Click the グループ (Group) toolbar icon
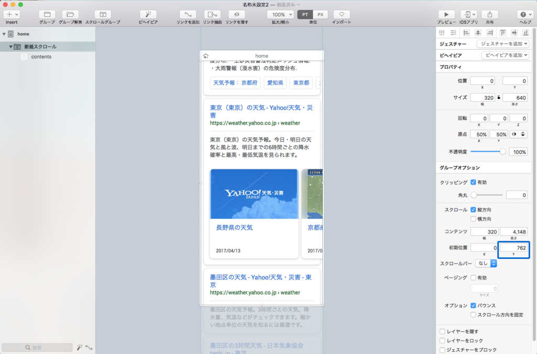 (x=47, y=14)
